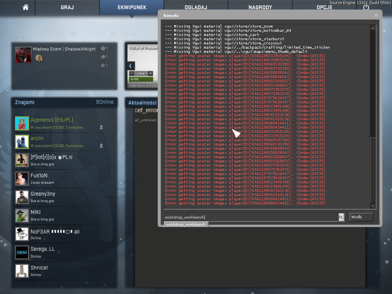
Task: Click arciin friend avatar
Action: coord(22,142)
